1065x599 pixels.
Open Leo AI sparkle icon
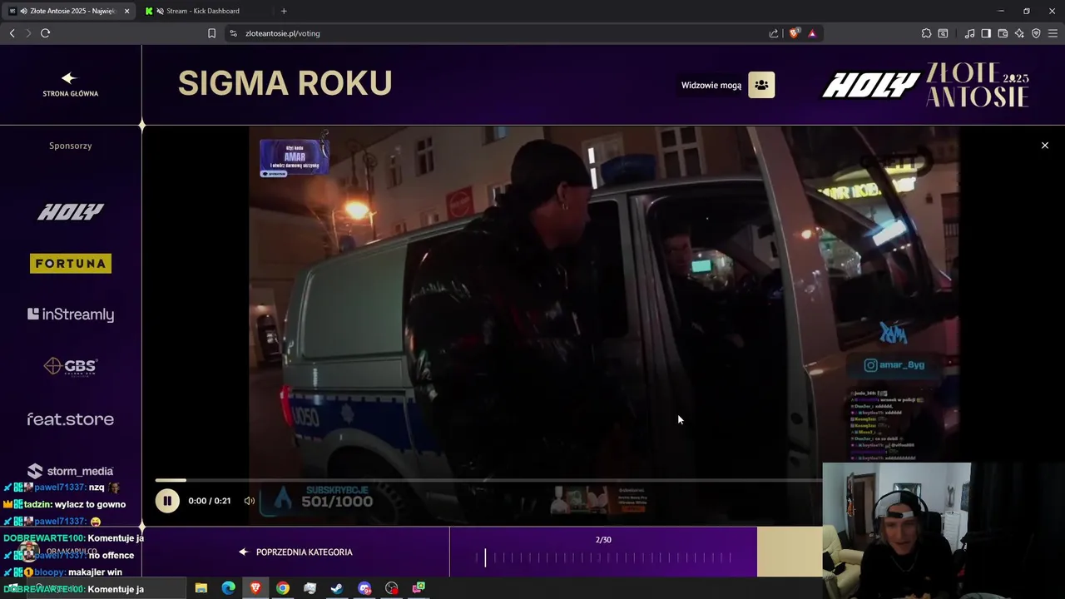tap(1019, 33)
